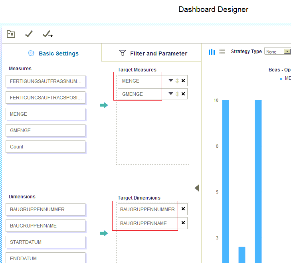291x263 pixels.
Task: Remove BAUGRUPPENNUMMER from Target Dimensions
Action: (183, 209)
